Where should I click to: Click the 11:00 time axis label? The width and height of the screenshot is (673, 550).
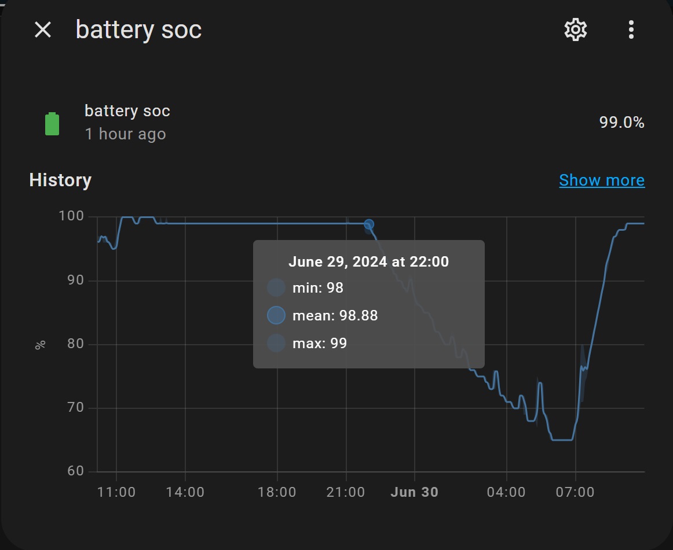116,492
